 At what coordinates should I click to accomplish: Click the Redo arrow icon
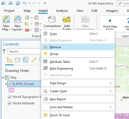coord(34,3)
